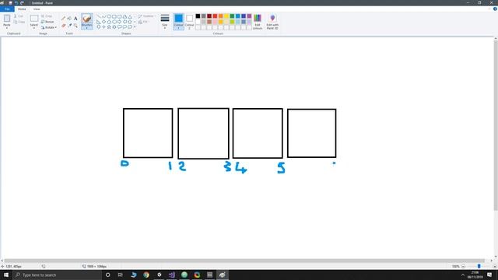Viewport: 498px width, 280px height.
Task: Choose the Line shape
Action: (x=99, y=16)
